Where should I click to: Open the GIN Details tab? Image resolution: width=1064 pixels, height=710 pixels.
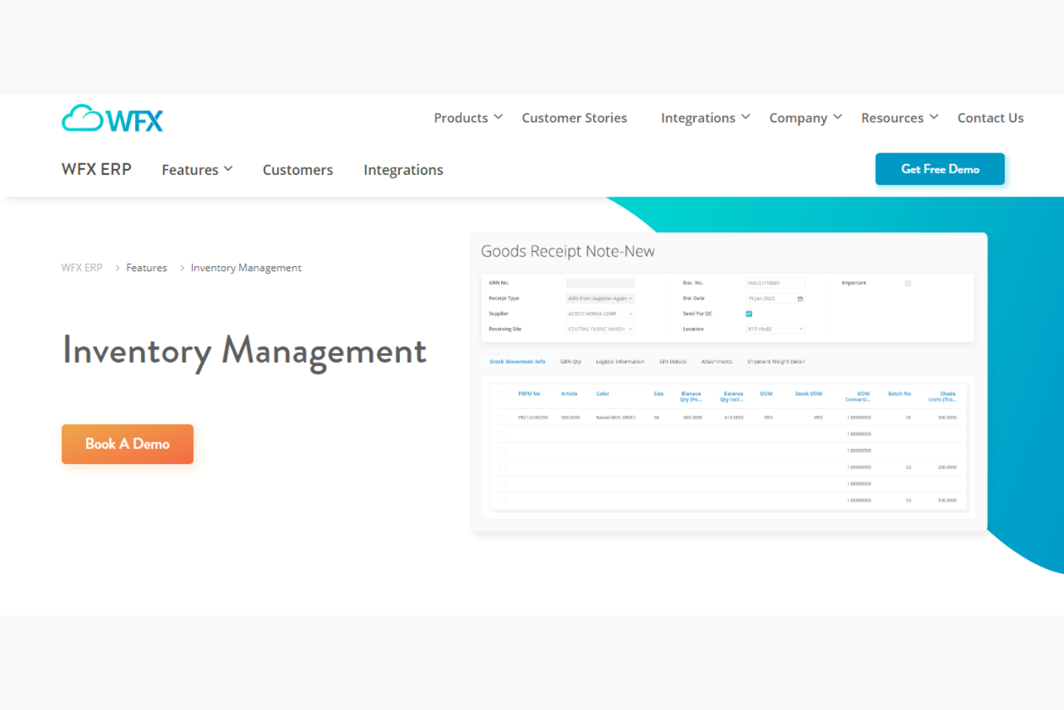pos(673,362)
